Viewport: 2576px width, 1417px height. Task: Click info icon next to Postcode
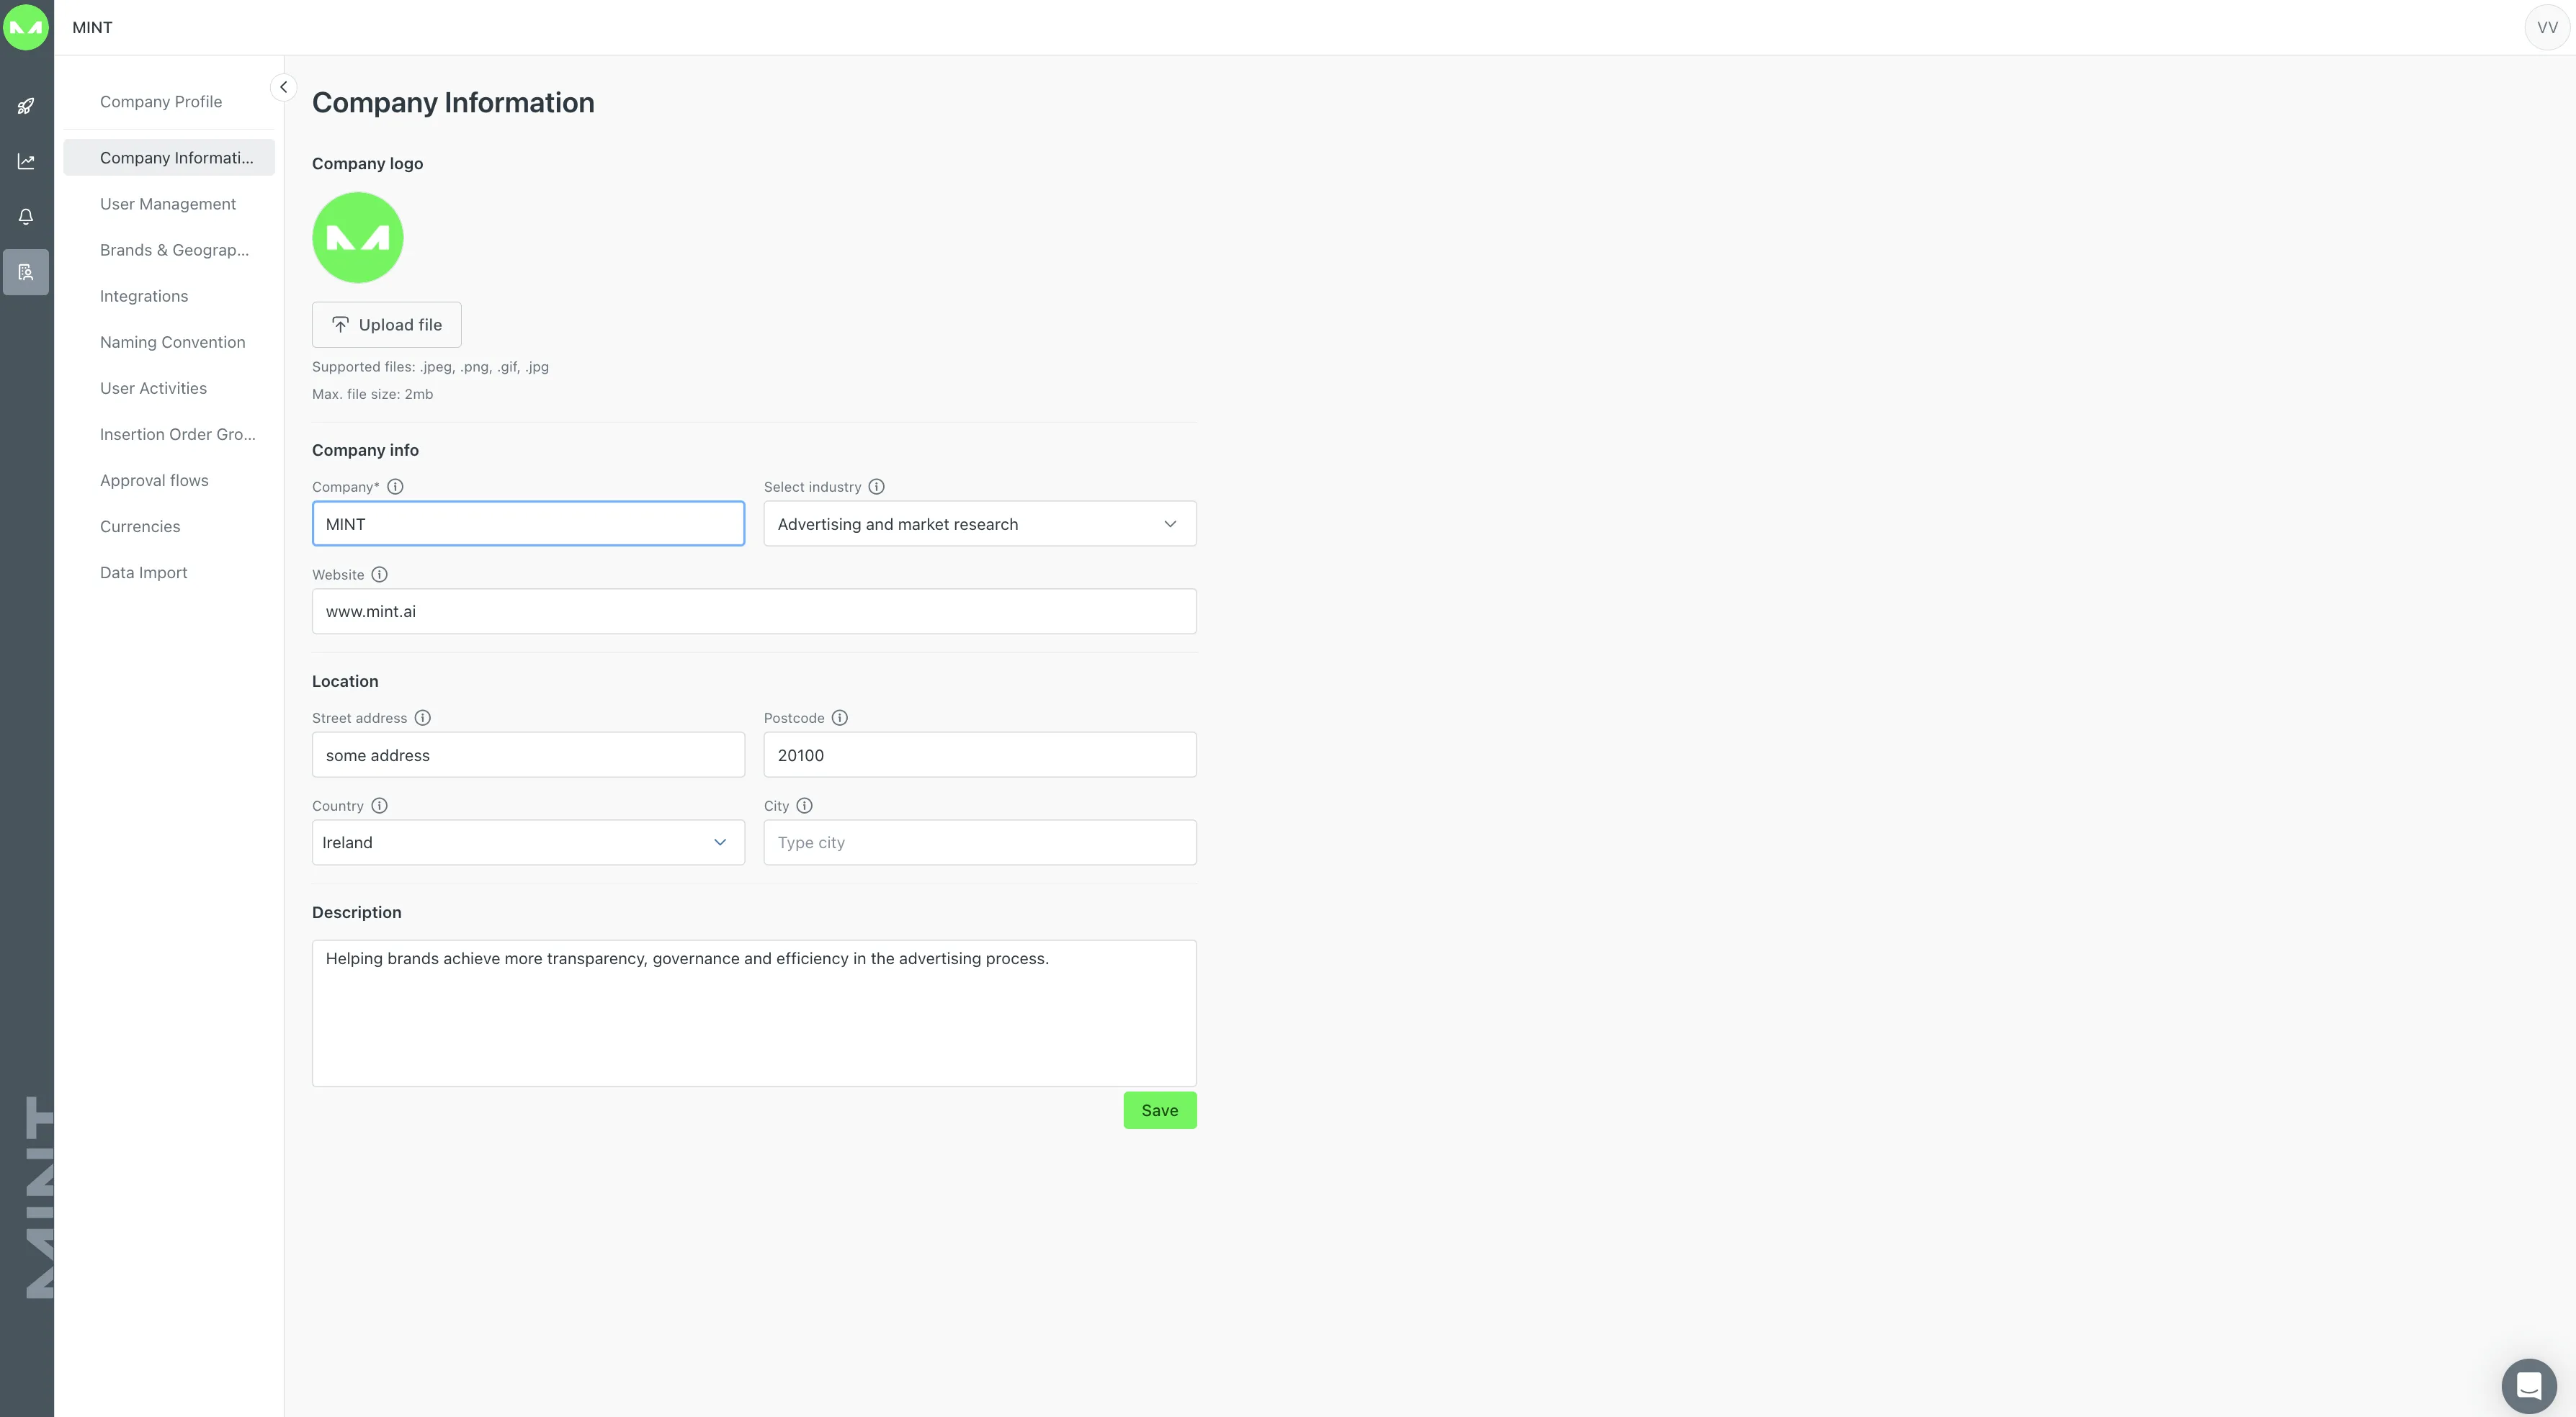840,717
